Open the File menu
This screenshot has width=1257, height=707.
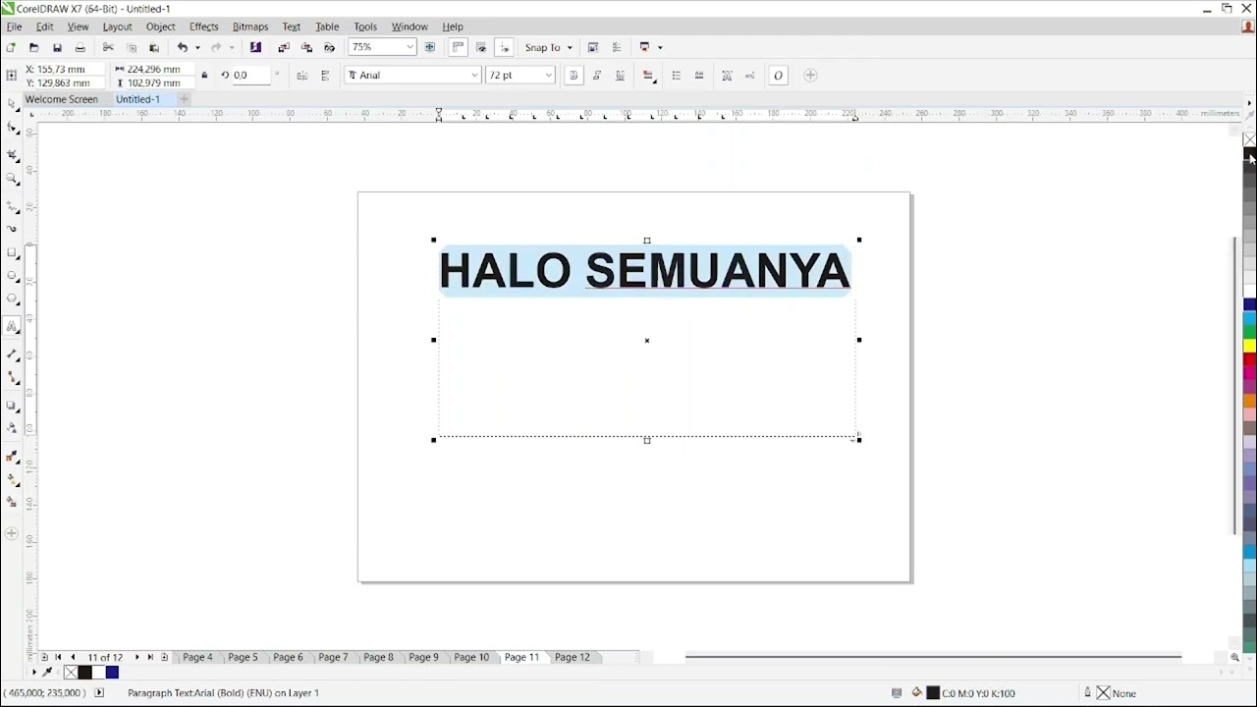(14, 27)
